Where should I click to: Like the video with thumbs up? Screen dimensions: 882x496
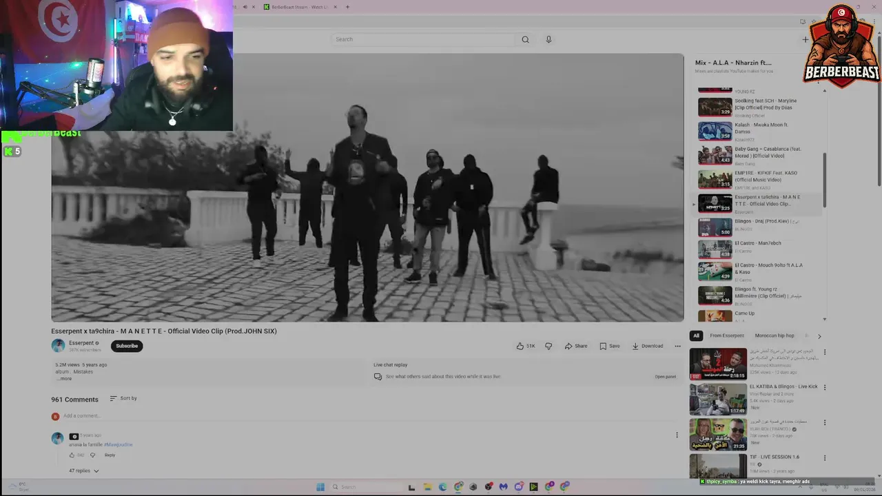click(525, 346)
